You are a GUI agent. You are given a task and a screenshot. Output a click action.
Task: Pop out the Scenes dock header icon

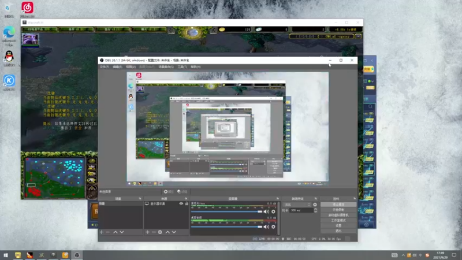click(140, 199)
